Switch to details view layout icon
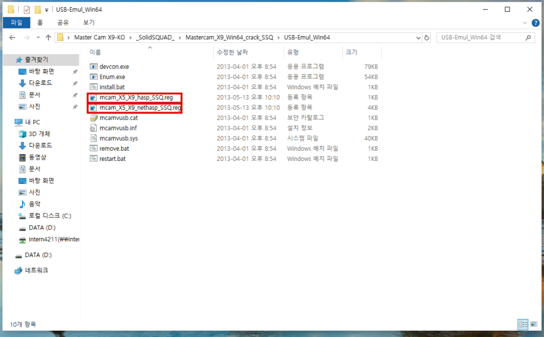This screenshot has height=337, width=544. point(523,325)
